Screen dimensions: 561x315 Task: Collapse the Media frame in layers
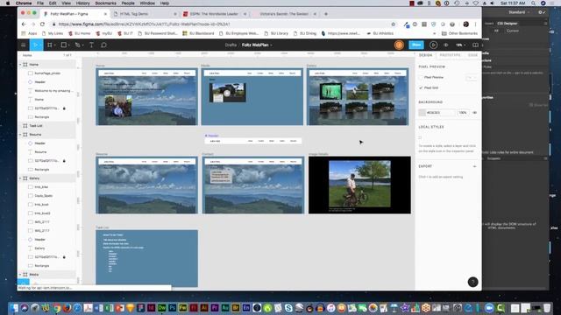(x=20, y=274)
